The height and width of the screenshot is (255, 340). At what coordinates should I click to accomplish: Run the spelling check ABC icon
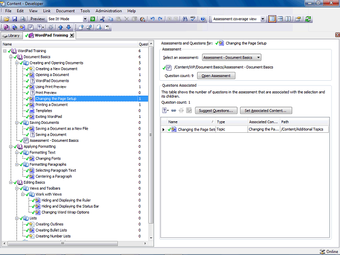click(193, 19)
